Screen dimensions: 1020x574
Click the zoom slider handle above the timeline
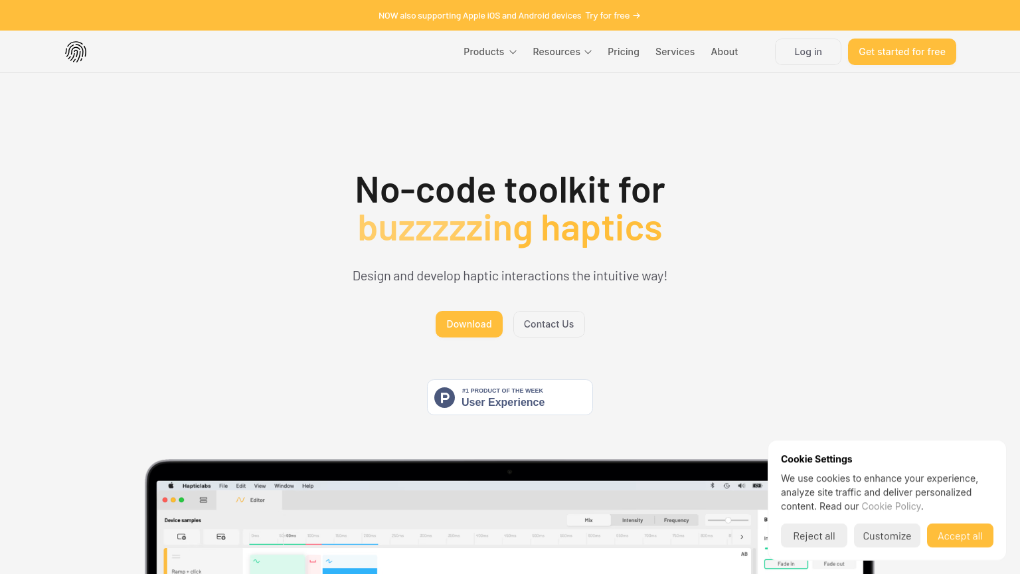(x=728, y=520)
